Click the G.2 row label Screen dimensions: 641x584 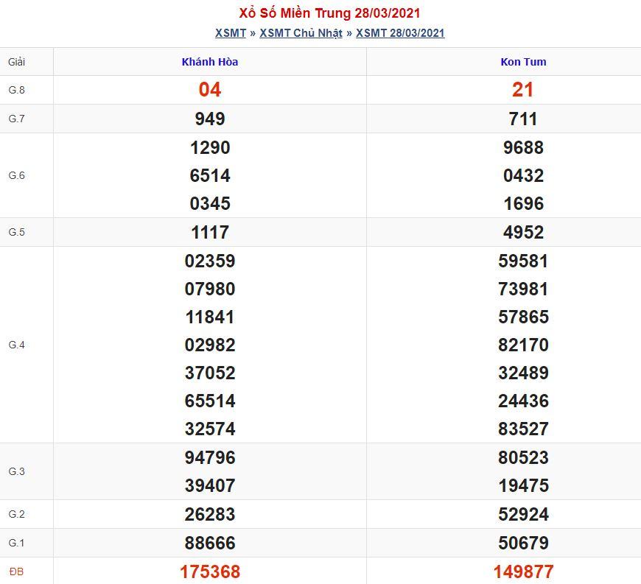[x=16, y=514]
